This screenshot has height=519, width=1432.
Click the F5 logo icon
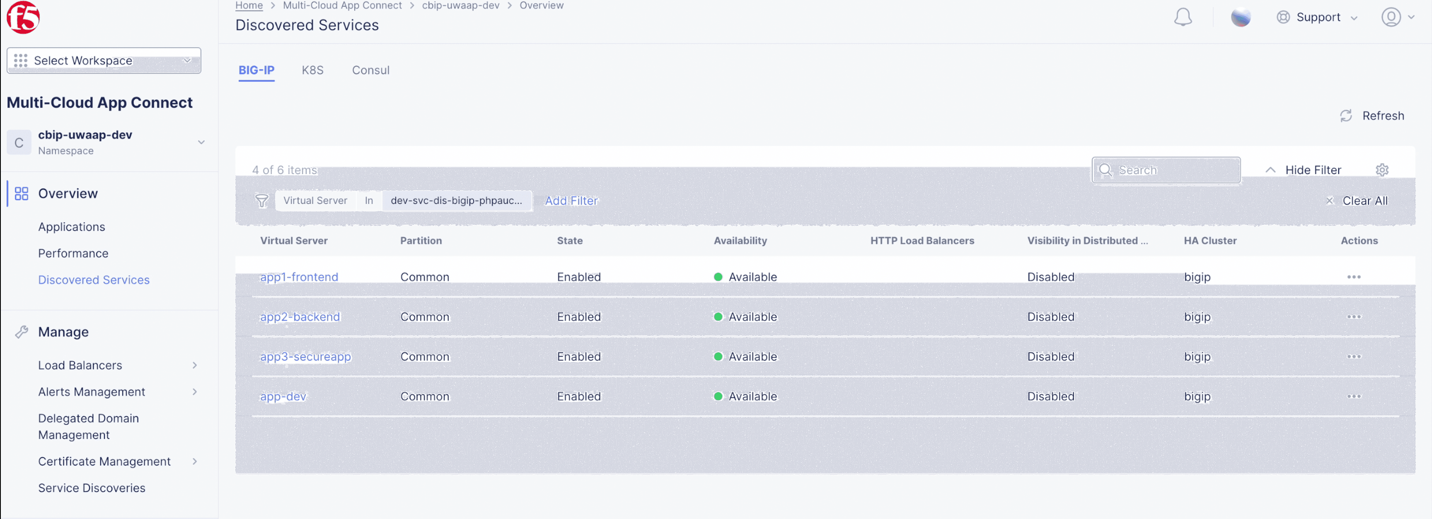(23, 17)
